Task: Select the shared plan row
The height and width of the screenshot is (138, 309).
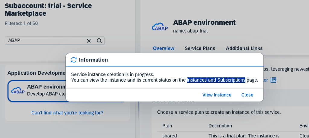Action: [170, 136]
